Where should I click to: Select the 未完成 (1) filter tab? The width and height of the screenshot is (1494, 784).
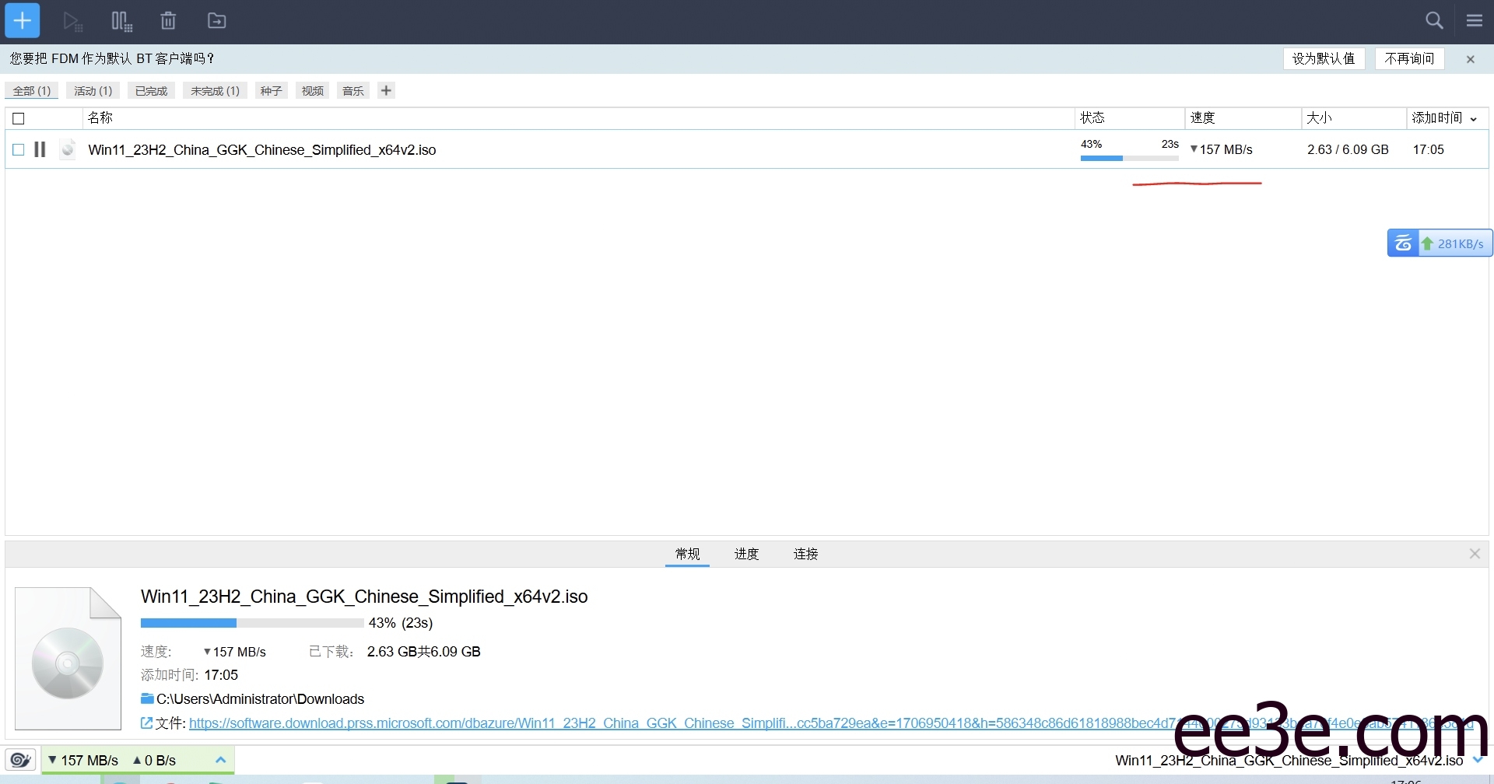point(216,91)
